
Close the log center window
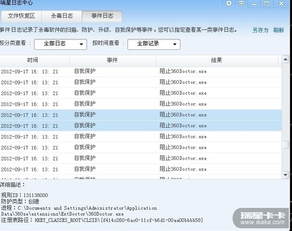(281, 3)
